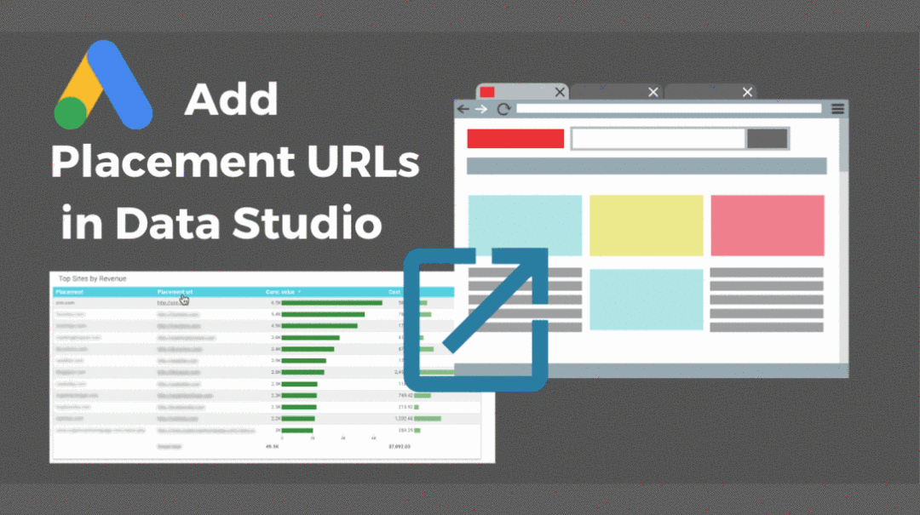
Task: Open the hamburger menu in the browser
Action: click(x=836, y=108)
